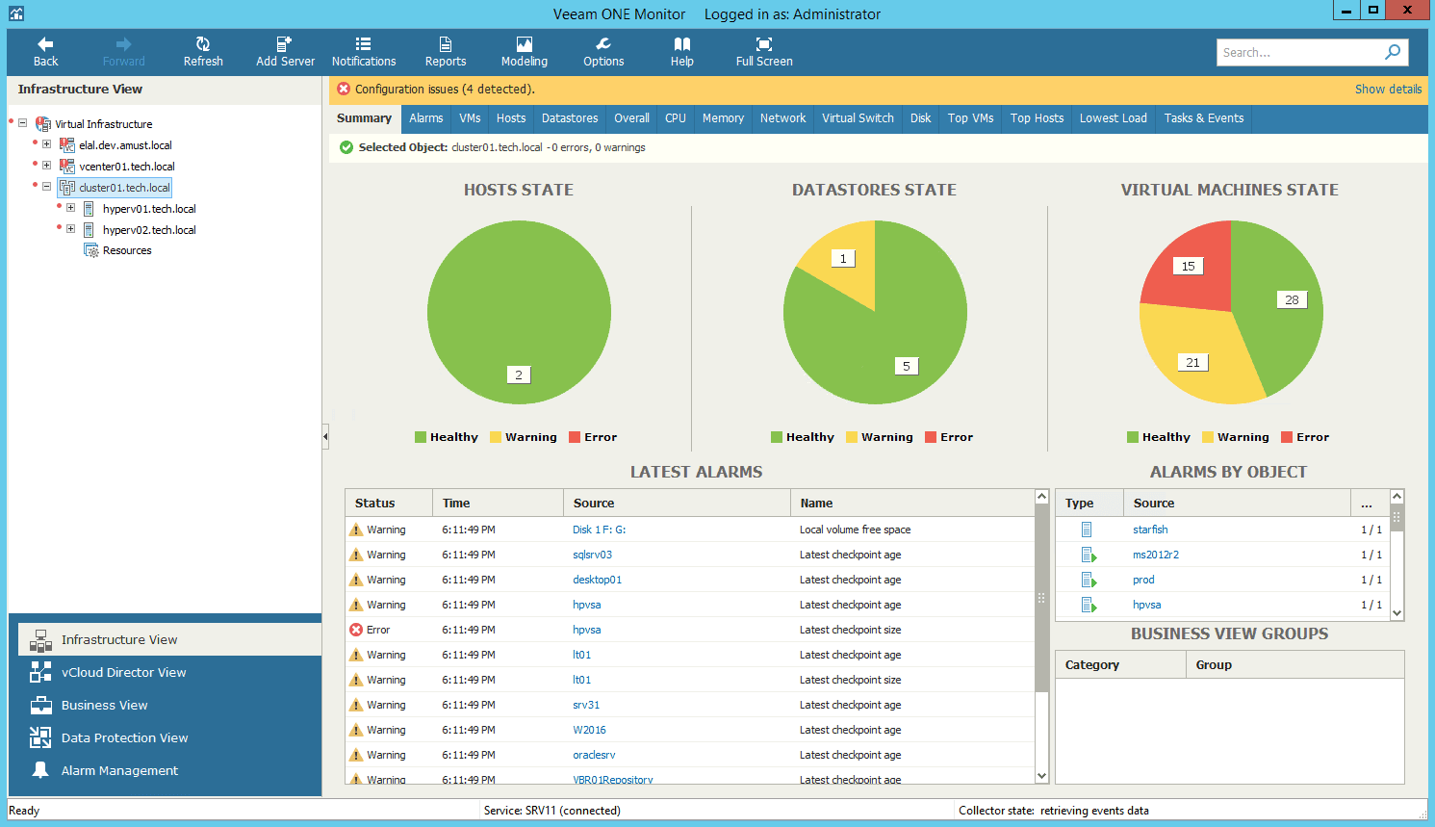Screen dimensions: 1435x827
Task: Open the Reports tool
Action: click(445, 51)
